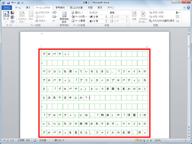
Task: Open the 印刷の向き (Orientation) dropdown
Action: click(43, 13)
